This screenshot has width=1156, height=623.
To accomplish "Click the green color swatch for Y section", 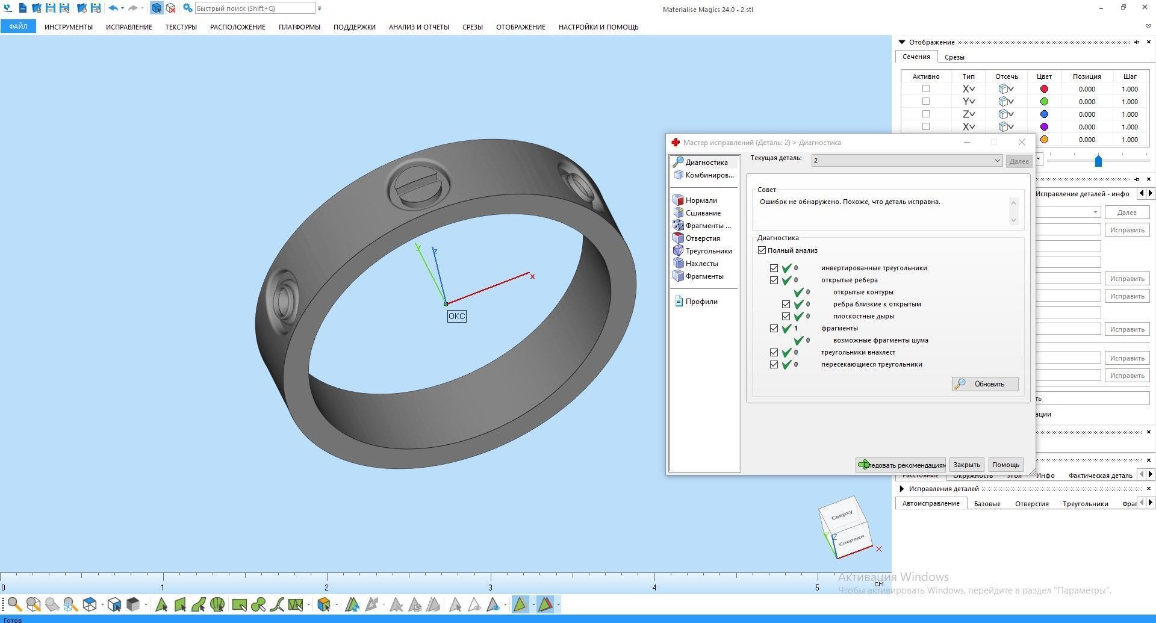I will 1044,102.
